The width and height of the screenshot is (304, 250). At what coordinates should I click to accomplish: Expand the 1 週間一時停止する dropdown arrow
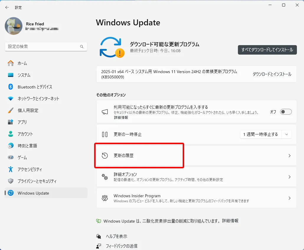point(287,134)
